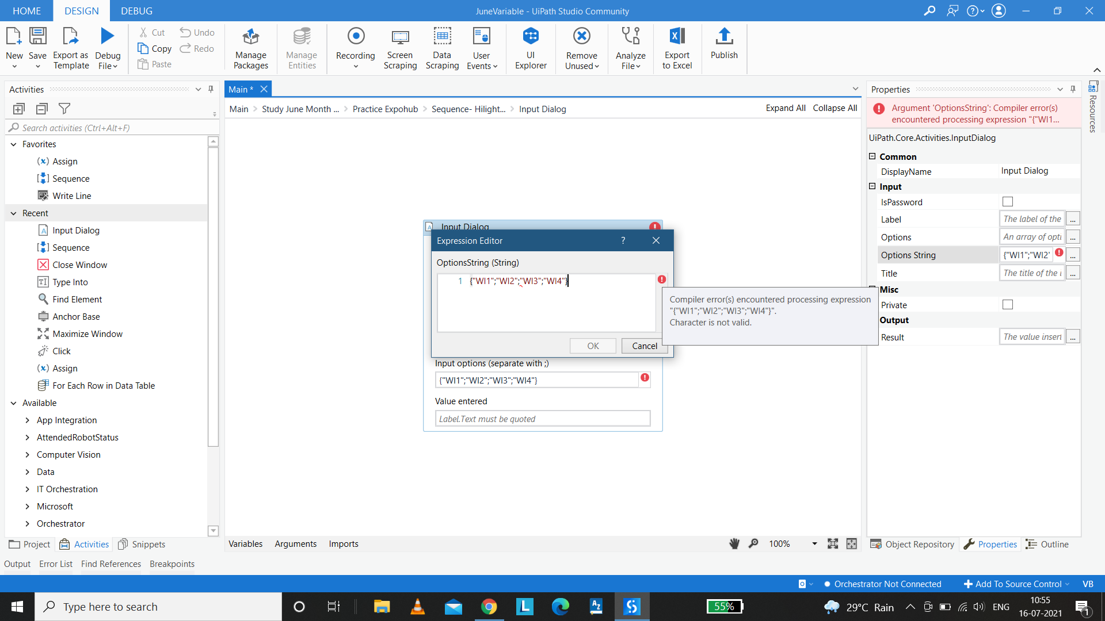Open the zoom percentage dropdown
Viewport: 1105px width, 621px height.
click(814, 543)
